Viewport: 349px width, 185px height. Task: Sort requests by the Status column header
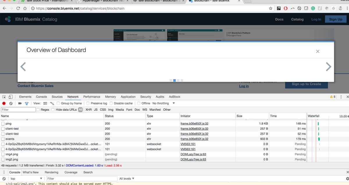pyautogui.click(x=125, y=116)
